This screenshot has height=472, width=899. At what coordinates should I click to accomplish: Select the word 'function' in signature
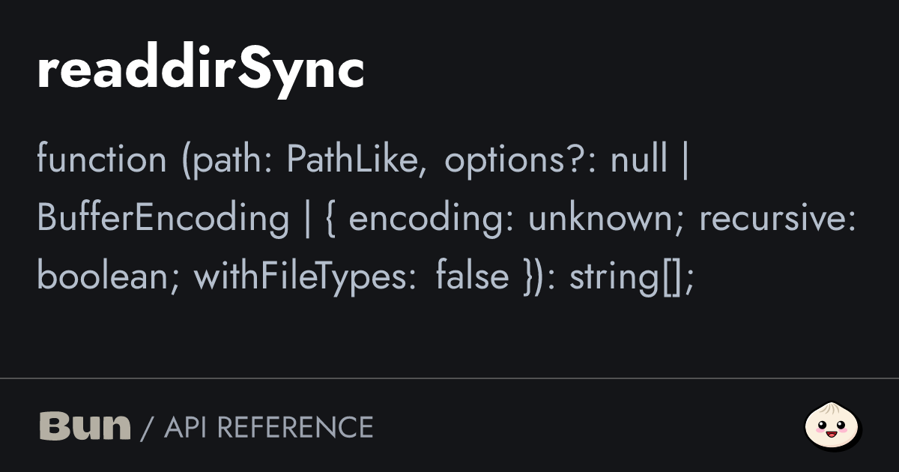tap(101, 160)
